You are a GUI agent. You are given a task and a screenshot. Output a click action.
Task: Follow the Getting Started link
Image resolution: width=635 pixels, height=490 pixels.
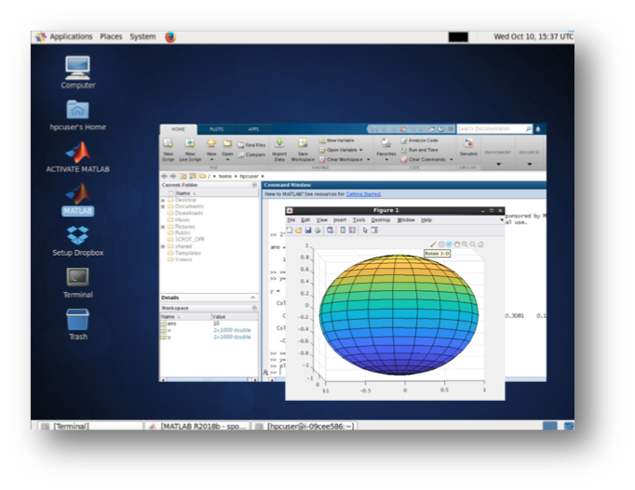[363, 194]
